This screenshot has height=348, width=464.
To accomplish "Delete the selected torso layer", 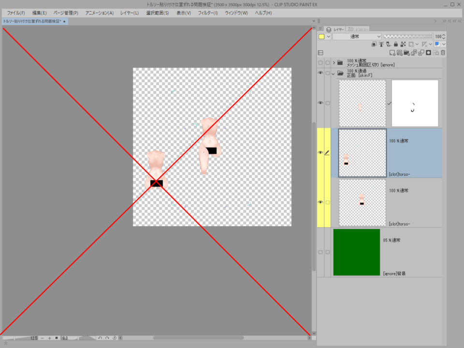I will 442,52.
